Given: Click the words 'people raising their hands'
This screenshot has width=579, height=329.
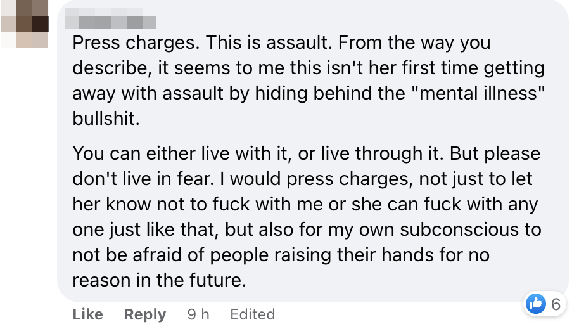Looking at the screenshot, I should pyautogui.click(x=322, y=255).
